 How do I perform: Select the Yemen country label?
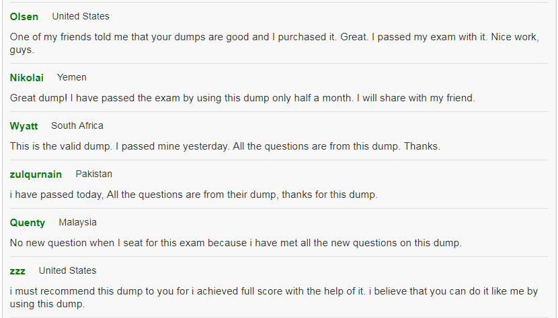click(71, 77)
